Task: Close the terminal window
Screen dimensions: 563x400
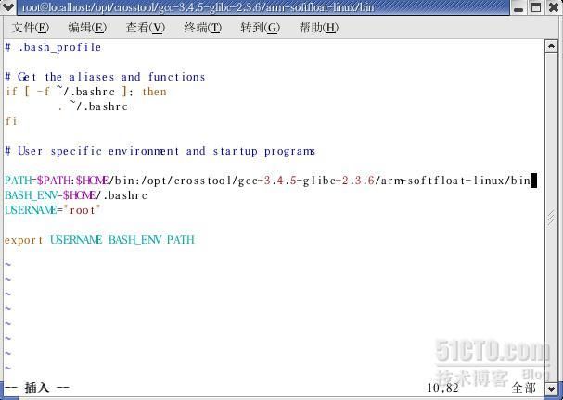Action: point(554,7)
